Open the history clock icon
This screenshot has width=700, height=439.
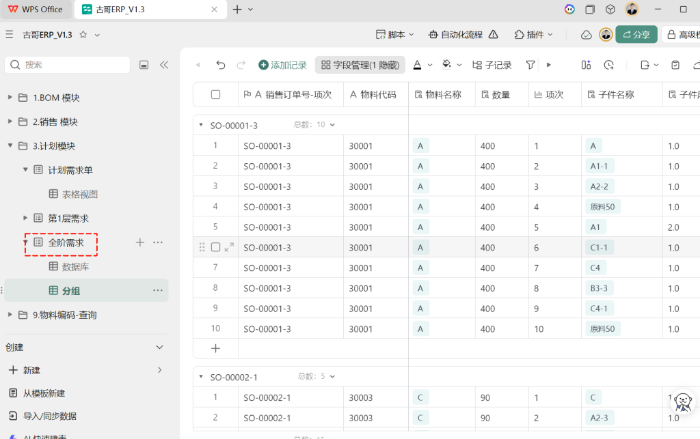coord(608,65)
